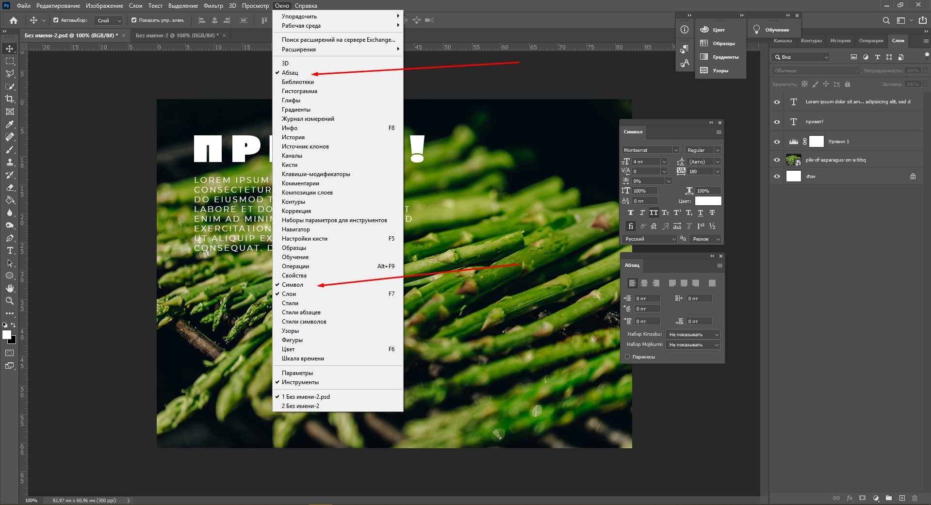Click the All Caps button in Символ panel
931x505 pixels.
[653, 213]
